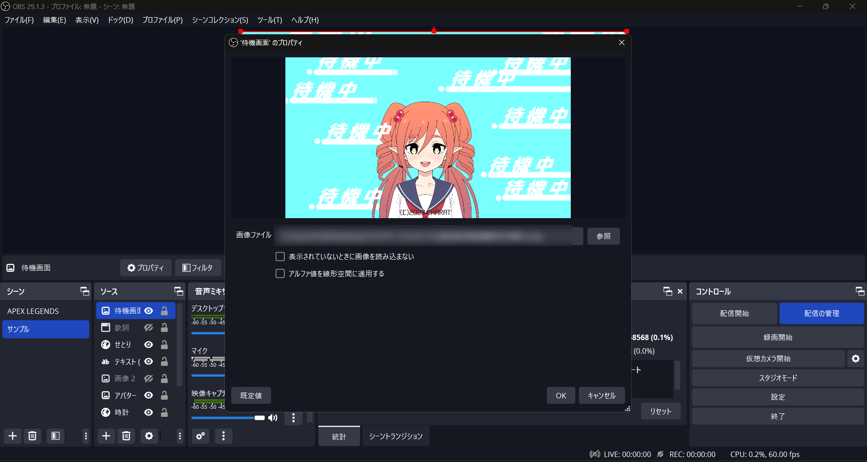Close the Stats dock panel
867x462 pixels.
[x=680, y=291]
